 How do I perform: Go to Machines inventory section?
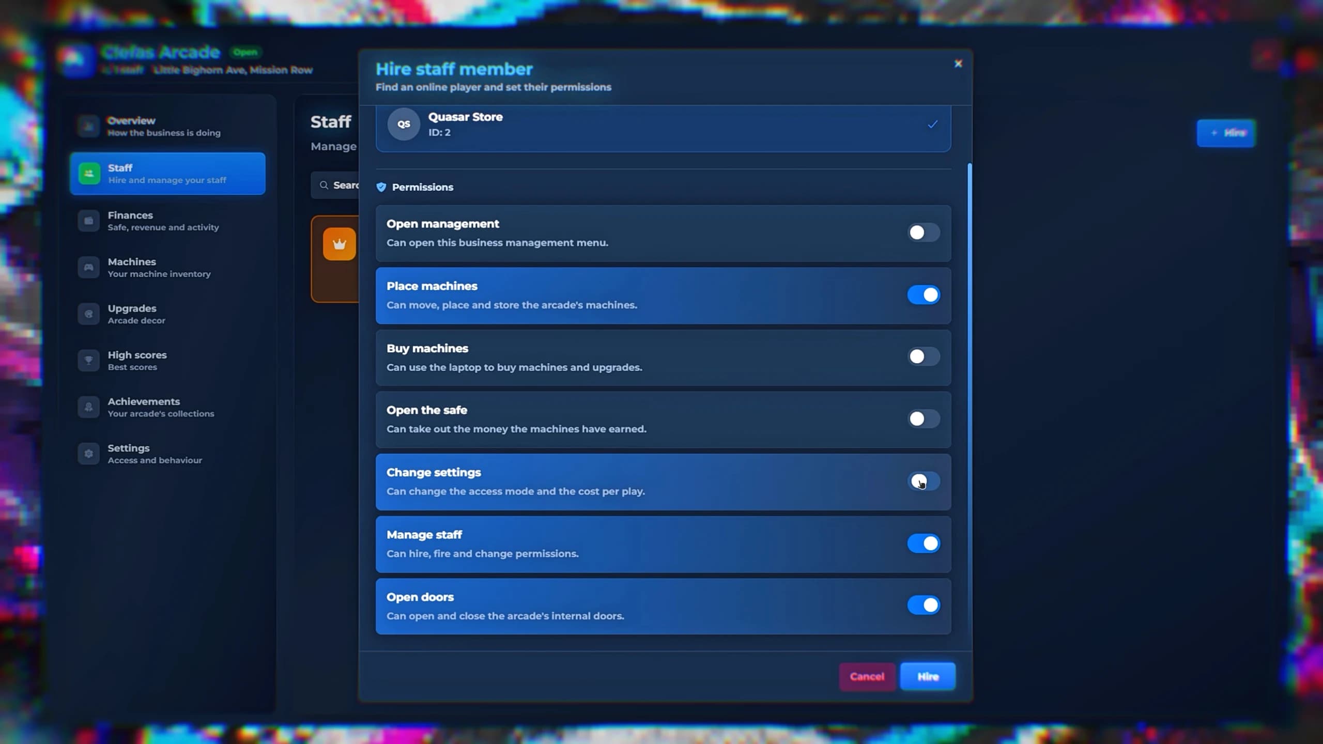167,268
